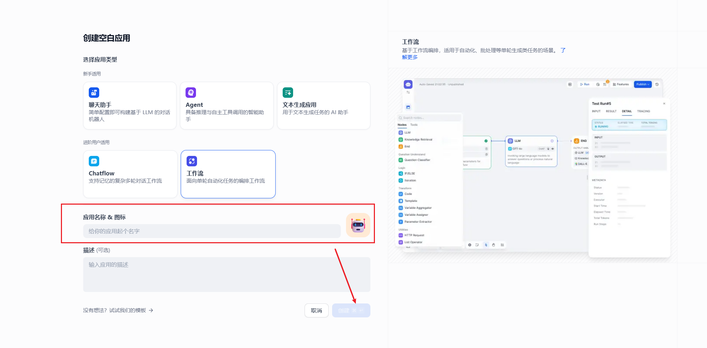
Task: Open the robot app icon picker
Action: (358, 225)
